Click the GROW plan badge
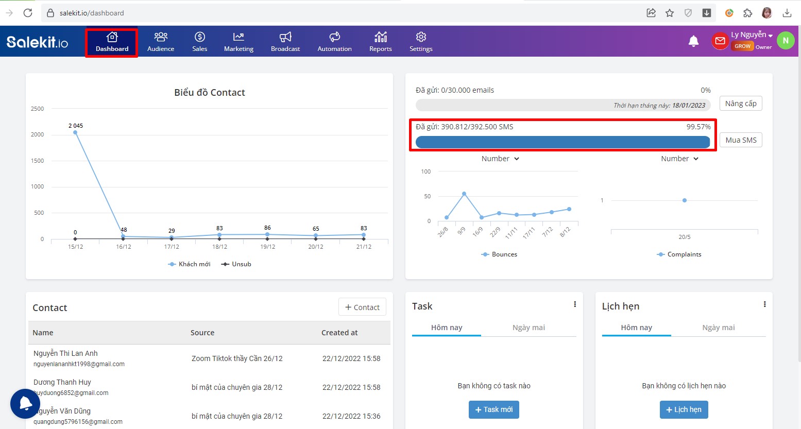The image size is (801, 429). [x=742, y=46]
